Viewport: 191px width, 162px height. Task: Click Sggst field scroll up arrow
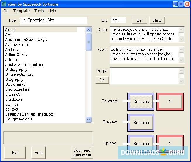coord(181,71)
